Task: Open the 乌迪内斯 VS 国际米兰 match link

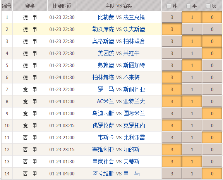Action: 118,113
